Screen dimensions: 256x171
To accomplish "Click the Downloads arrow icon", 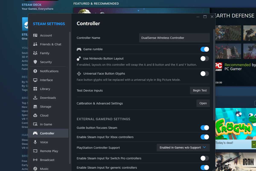I will pyautogui.click(x=35, y=98).
